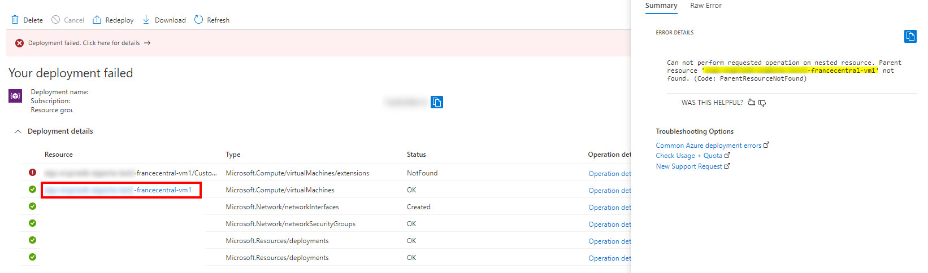Click the Status column header
The height and width of the screenshot is (273, 928).
[x=417, y=155]
